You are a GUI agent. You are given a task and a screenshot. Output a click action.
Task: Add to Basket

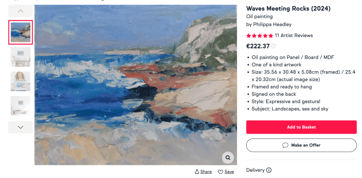[x=301, y=127]
